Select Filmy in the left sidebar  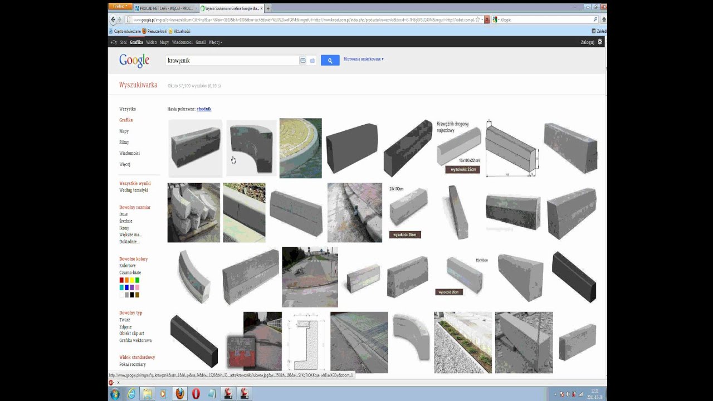124,142
